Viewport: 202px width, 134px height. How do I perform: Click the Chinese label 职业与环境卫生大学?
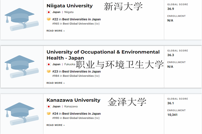(x=120, y=65)
